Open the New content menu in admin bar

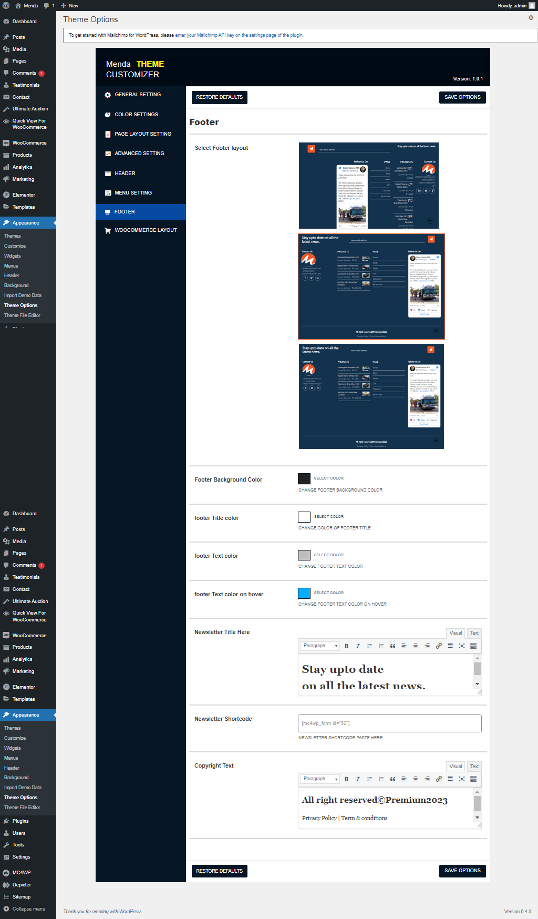pos(69,6)
